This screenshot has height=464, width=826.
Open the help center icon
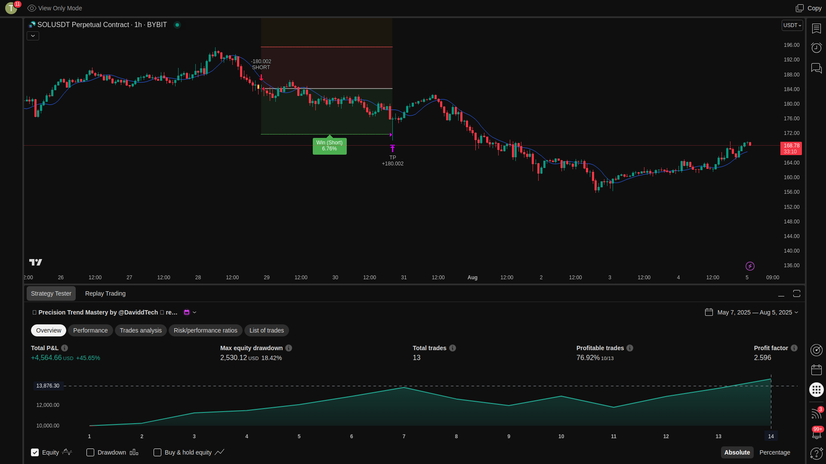[x=816, y=453]
